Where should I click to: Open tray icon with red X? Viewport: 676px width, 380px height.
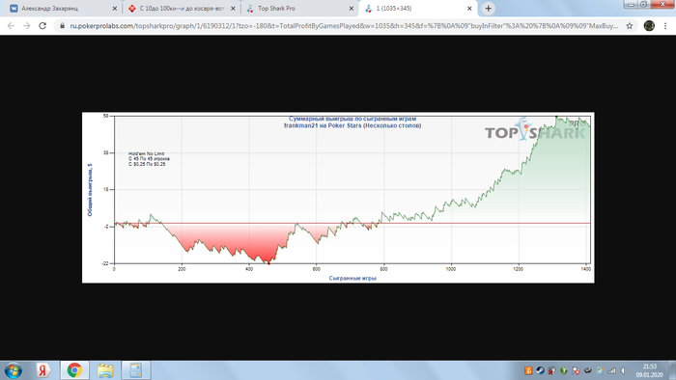(x=551, y=370)
